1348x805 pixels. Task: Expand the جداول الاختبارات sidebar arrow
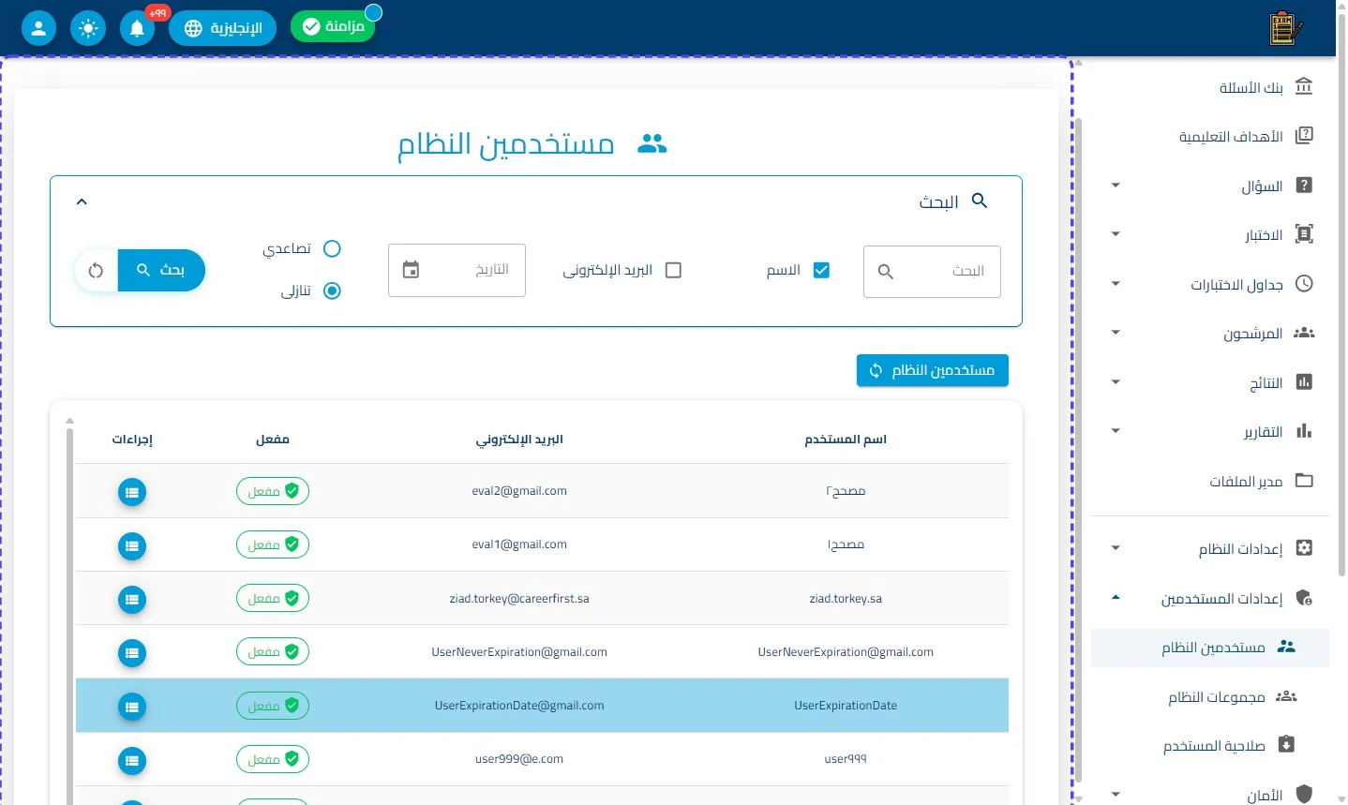tap(1116, 284)
